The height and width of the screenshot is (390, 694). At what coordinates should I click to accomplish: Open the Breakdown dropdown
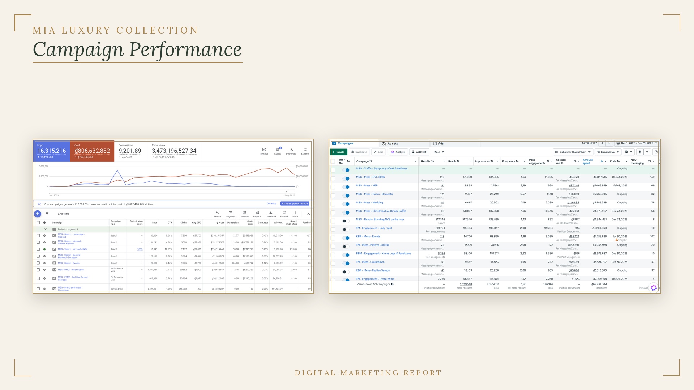pos(608,152)
